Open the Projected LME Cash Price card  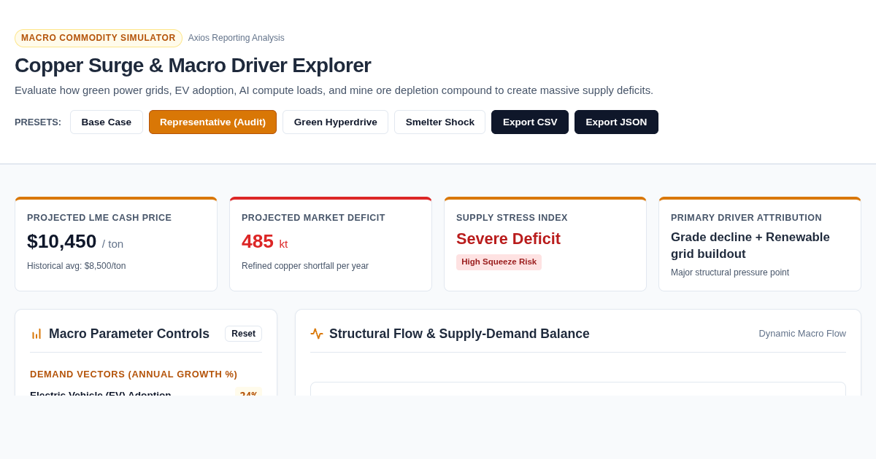116,244
